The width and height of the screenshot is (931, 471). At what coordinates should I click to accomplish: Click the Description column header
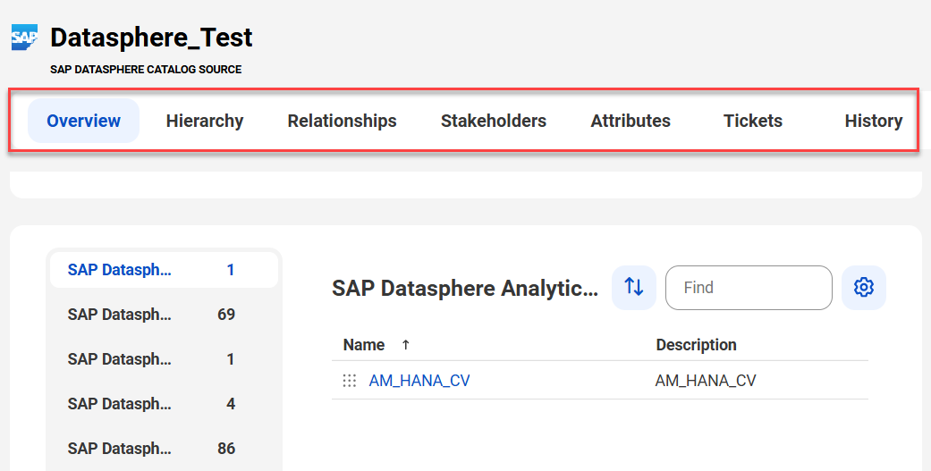[x=696, y=345]
